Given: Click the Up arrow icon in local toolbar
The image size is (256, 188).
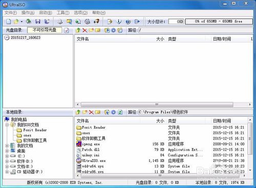Looking at the screenshot, I should 78,112.
